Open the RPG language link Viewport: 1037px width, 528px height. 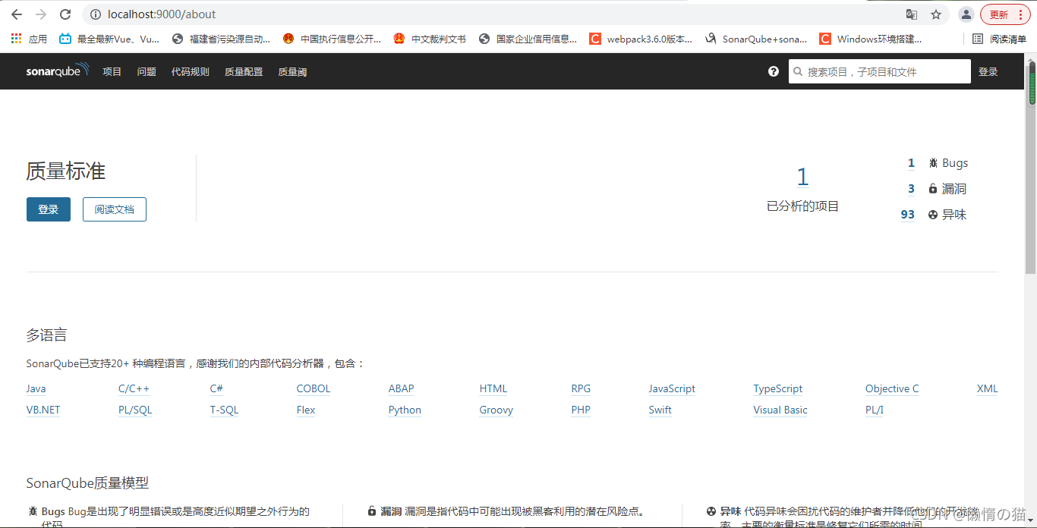[x=581, y=388]
